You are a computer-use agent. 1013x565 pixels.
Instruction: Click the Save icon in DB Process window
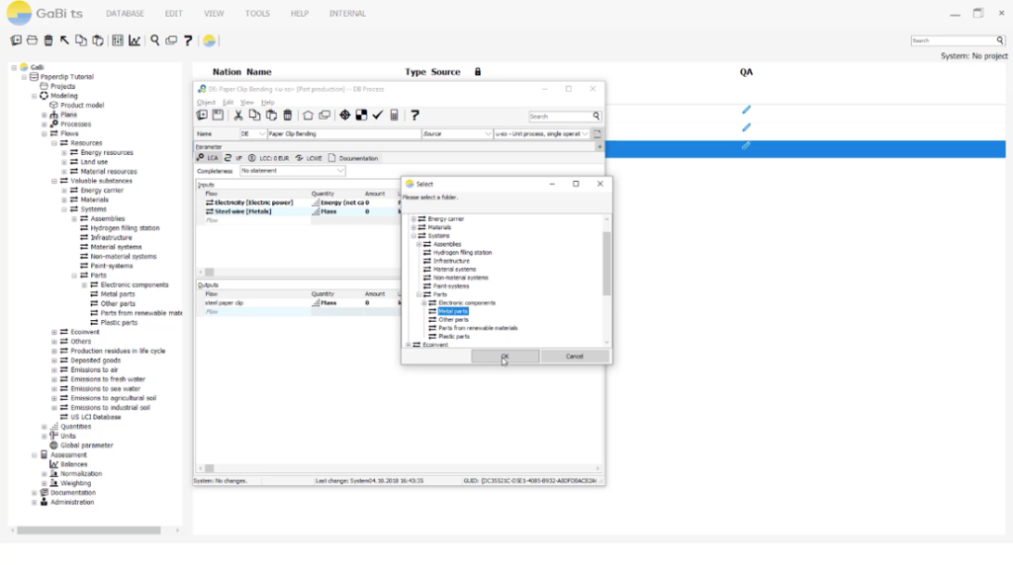[x=219, y=115]
